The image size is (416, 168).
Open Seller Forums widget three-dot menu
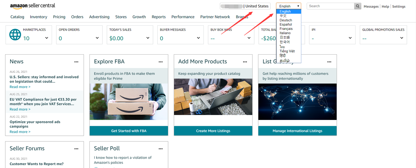76,149
